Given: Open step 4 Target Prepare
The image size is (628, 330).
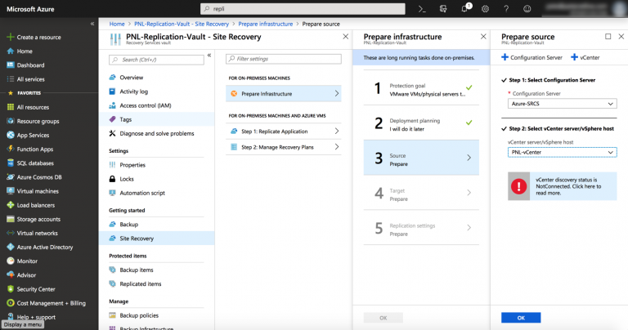Looking at the screenshot, I should coord(421,193).
